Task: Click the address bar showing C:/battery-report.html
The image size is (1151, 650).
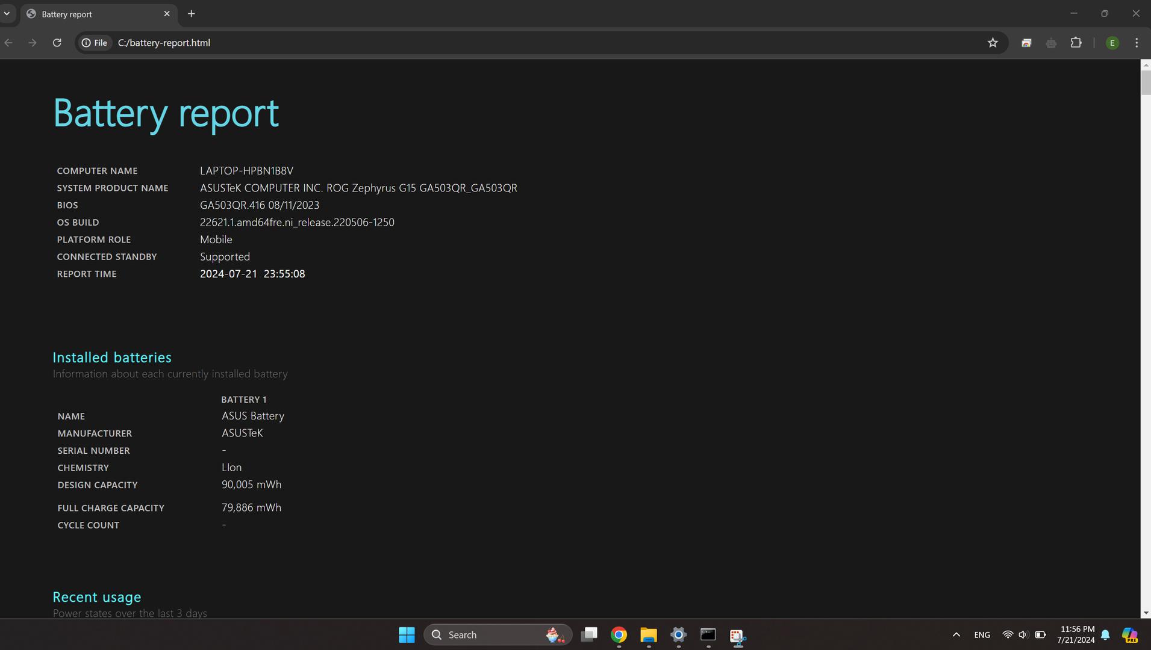Action: click(x=542, y=43)
